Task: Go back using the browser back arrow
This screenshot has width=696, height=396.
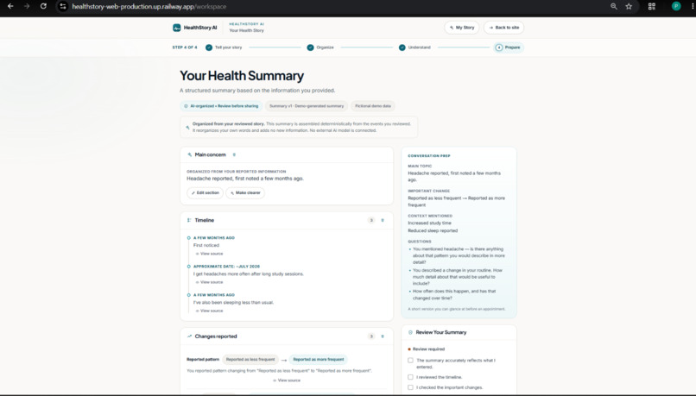Action: [10, 6]
